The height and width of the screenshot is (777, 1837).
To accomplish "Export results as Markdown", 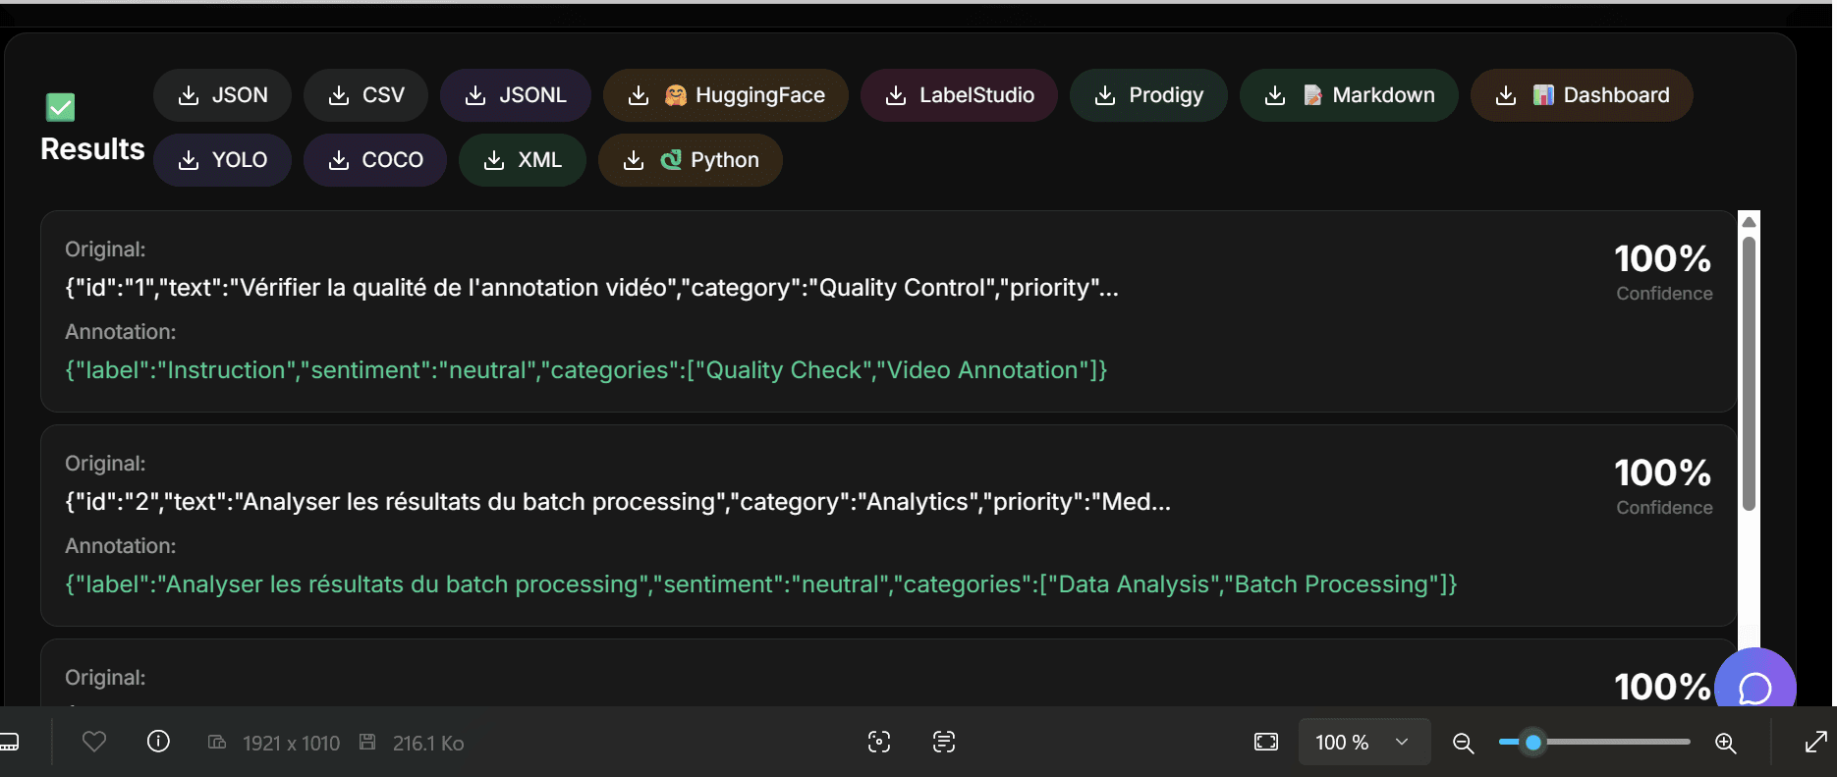I will 1349,95.
